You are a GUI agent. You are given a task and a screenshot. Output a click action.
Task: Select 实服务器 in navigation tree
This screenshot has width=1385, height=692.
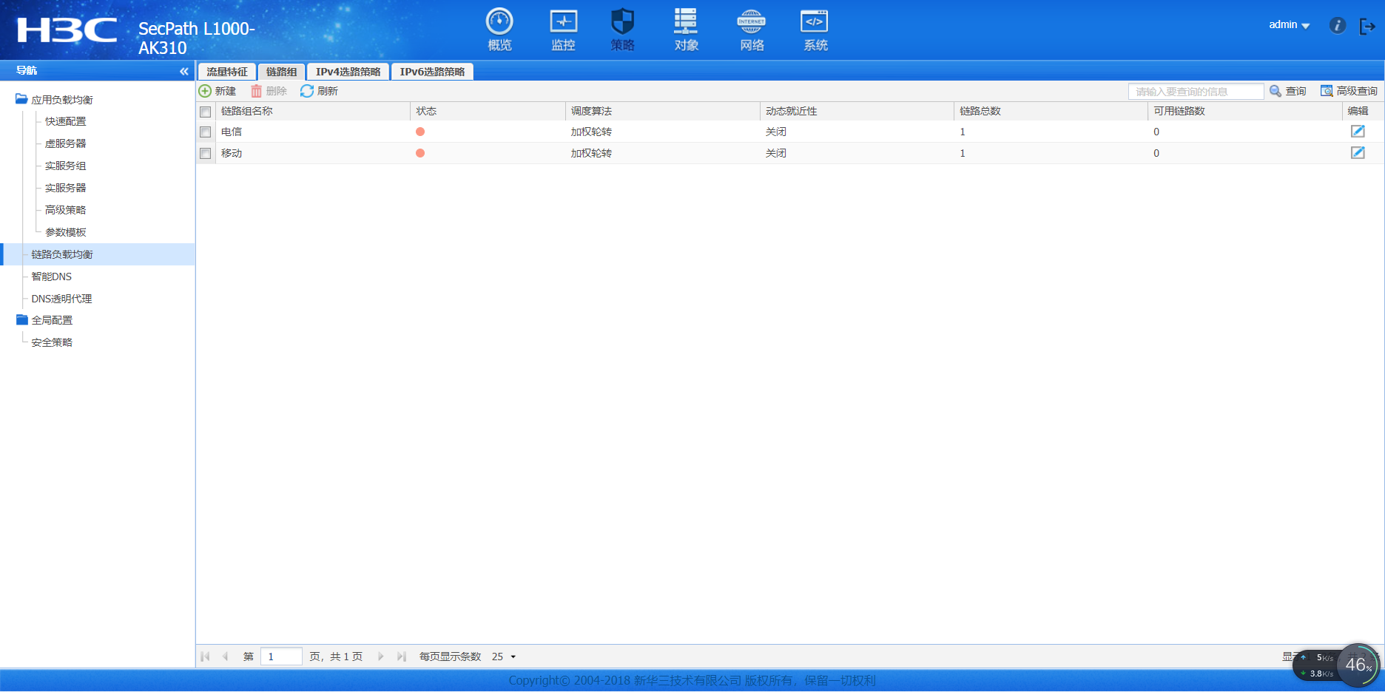[x=66, y=188]
